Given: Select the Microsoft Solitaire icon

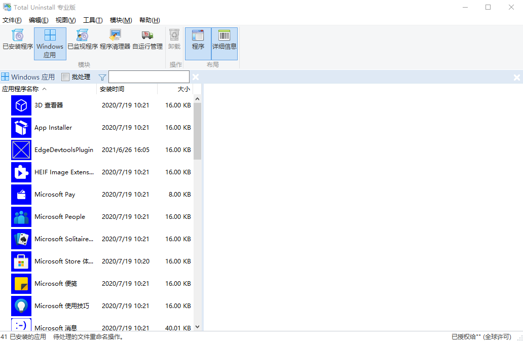Looking at the screenshot, I should pyautogui.click(x=21, y=239).
